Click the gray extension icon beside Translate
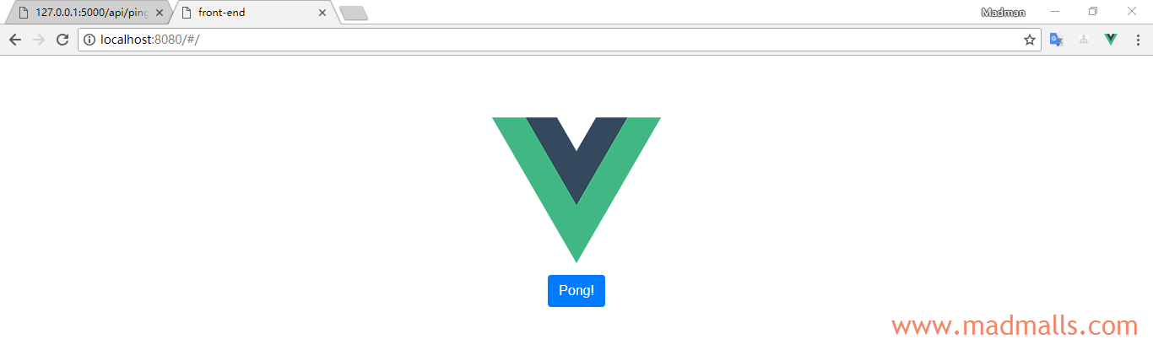 (x=1084, y=40)
